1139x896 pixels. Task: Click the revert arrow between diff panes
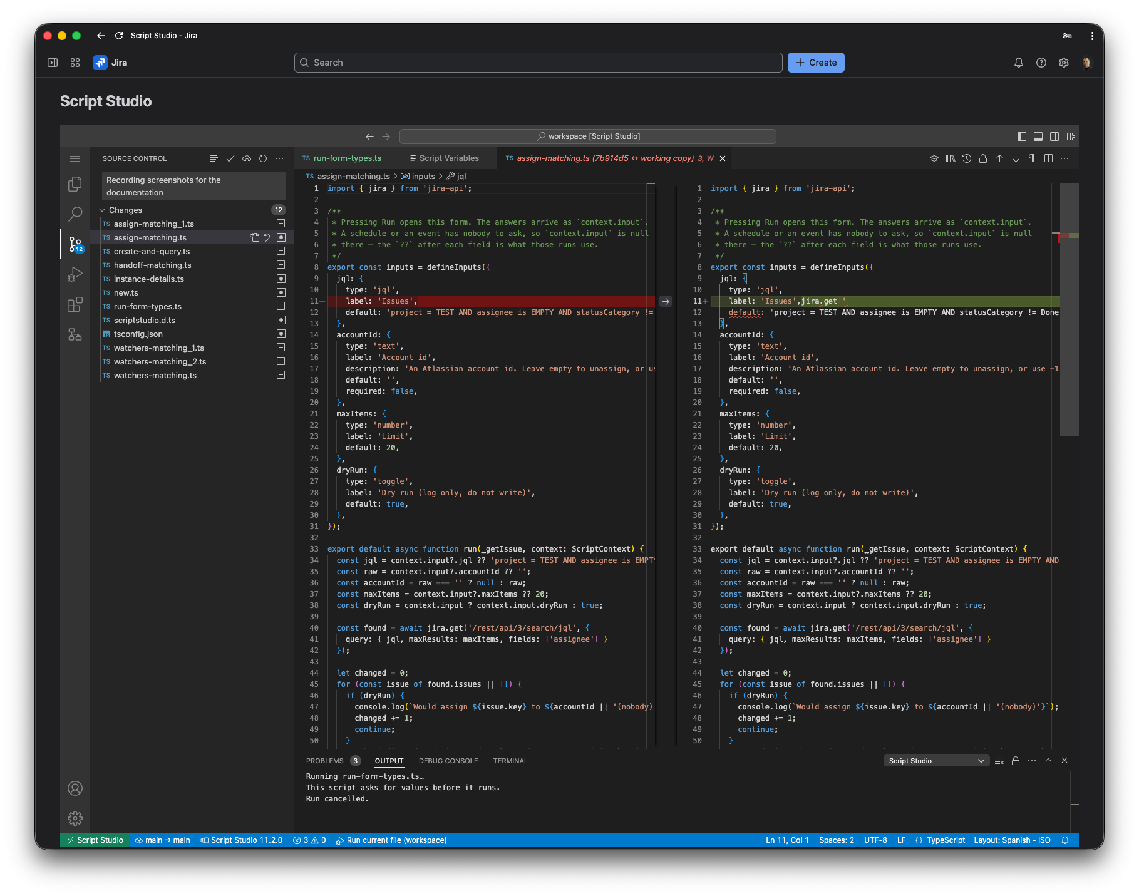[666, 301]
